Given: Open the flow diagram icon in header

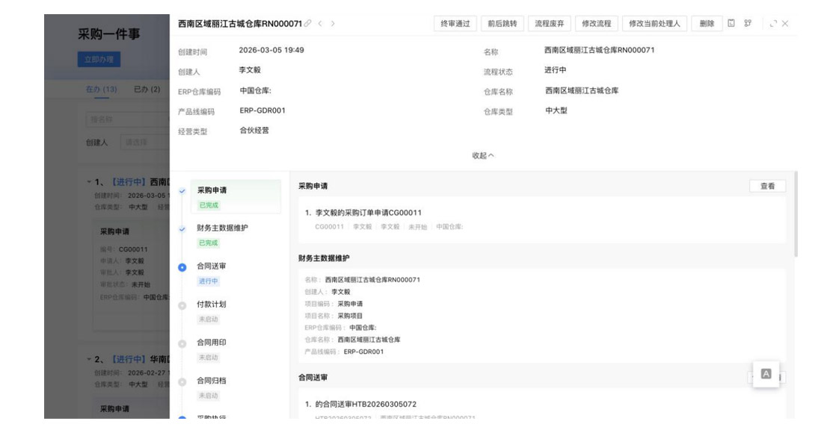Looking at the screenshot, I should (747, 24).
